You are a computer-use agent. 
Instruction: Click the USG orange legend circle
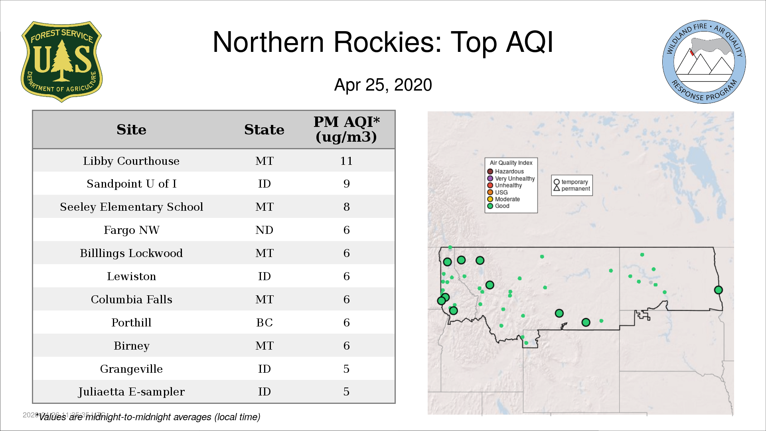tap(490, 192)
